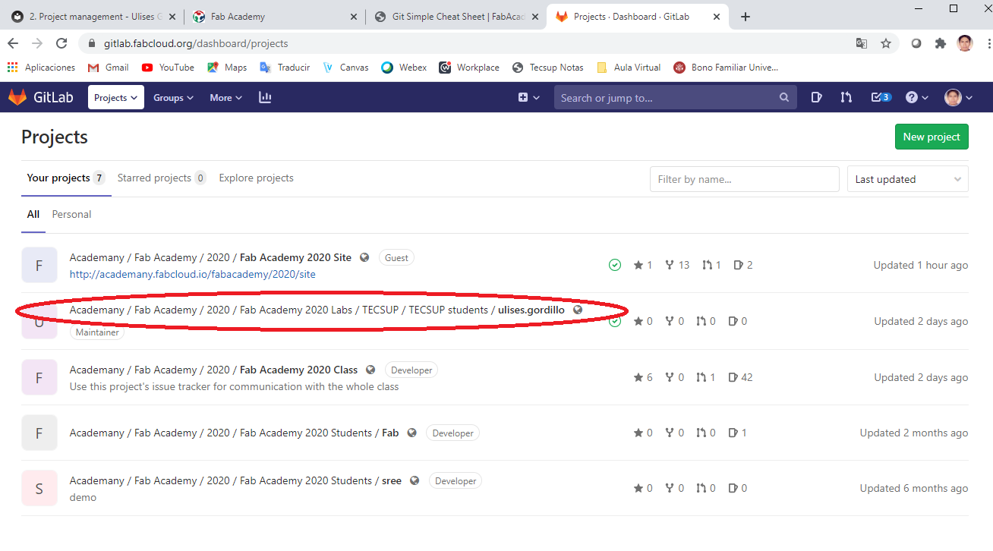Click merge requests icon for Fab Academy 2020 Site

coord(708,265)
